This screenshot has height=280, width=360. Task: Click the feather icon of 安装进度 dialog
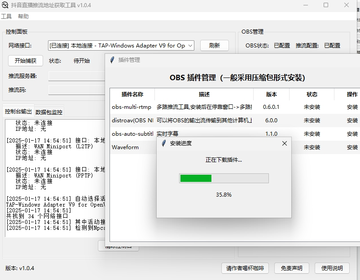click(164, 143)
